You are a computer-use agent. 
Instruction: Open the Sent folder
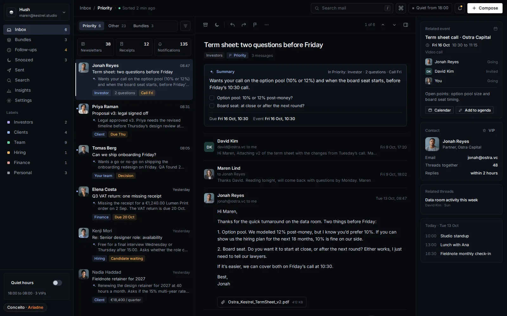[x=36, y=70]
